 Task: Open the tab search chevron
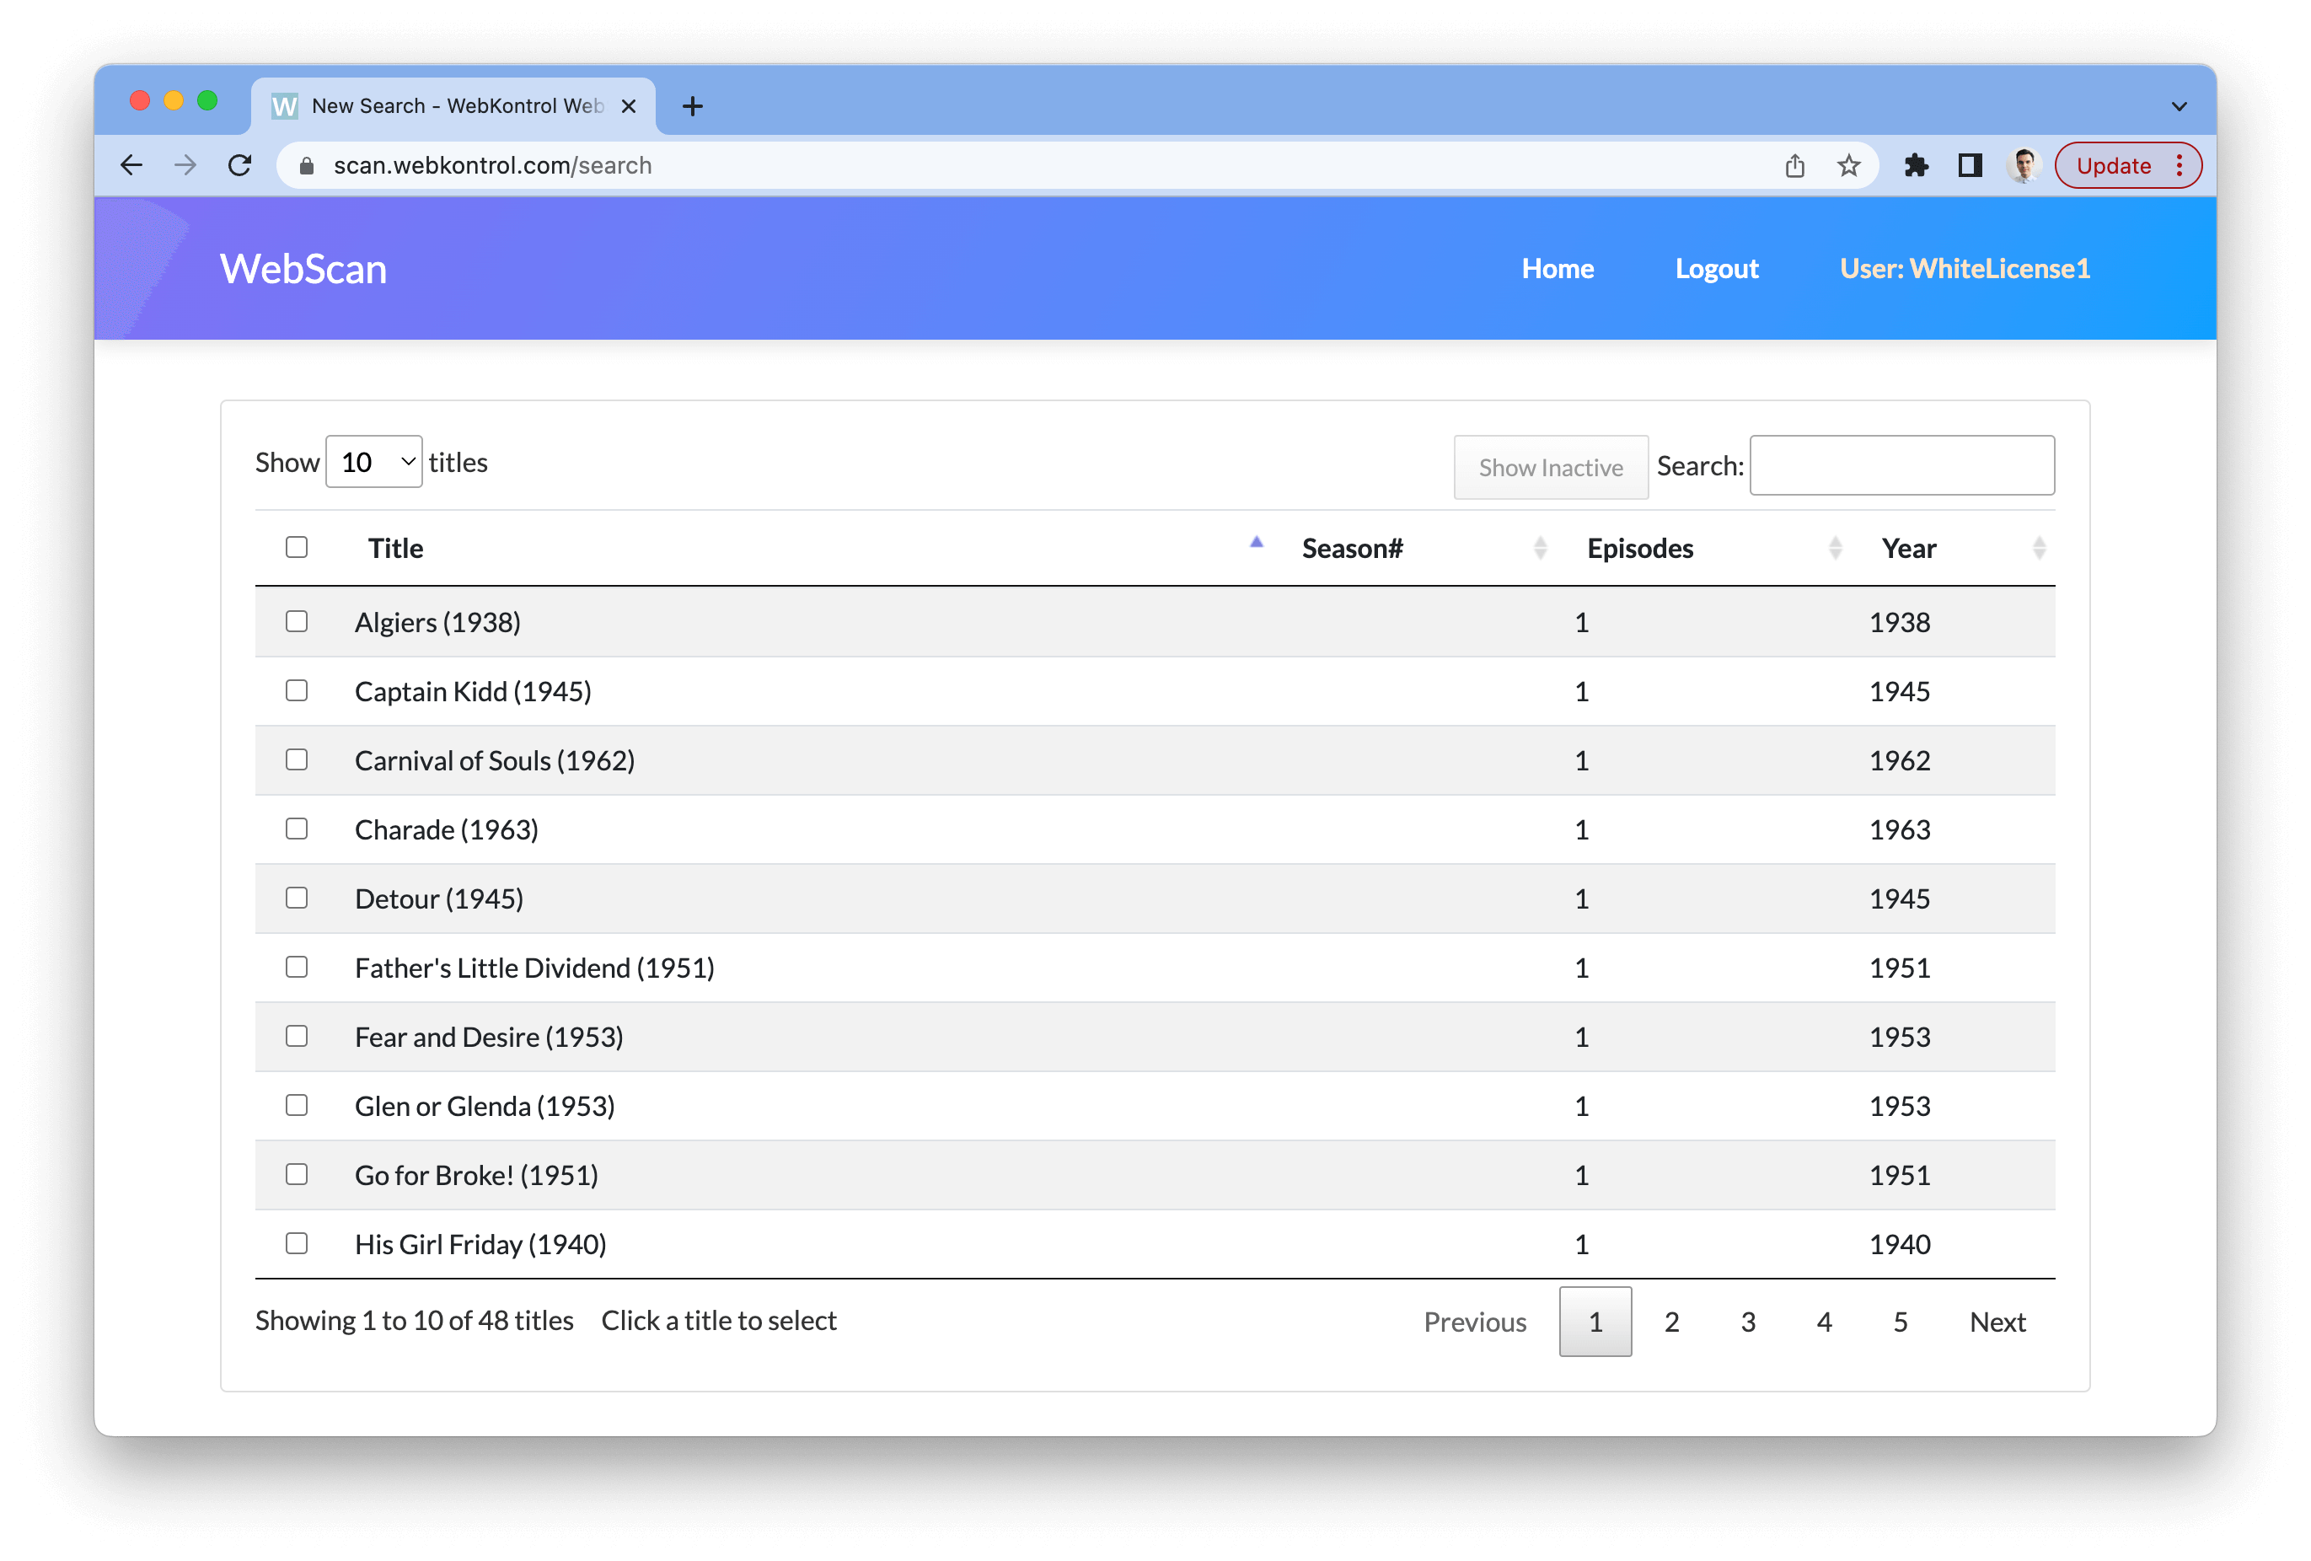coord(2179,106)
